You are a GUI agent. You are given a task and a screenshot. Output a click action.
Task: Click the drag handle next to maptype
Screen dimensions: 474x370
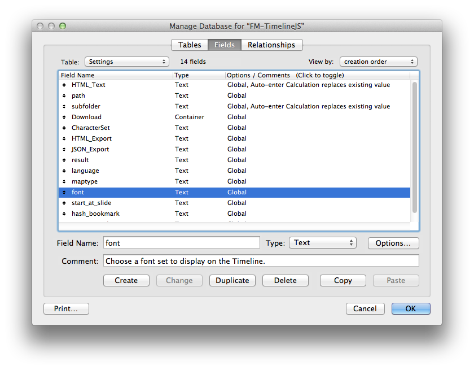(64, 182)
